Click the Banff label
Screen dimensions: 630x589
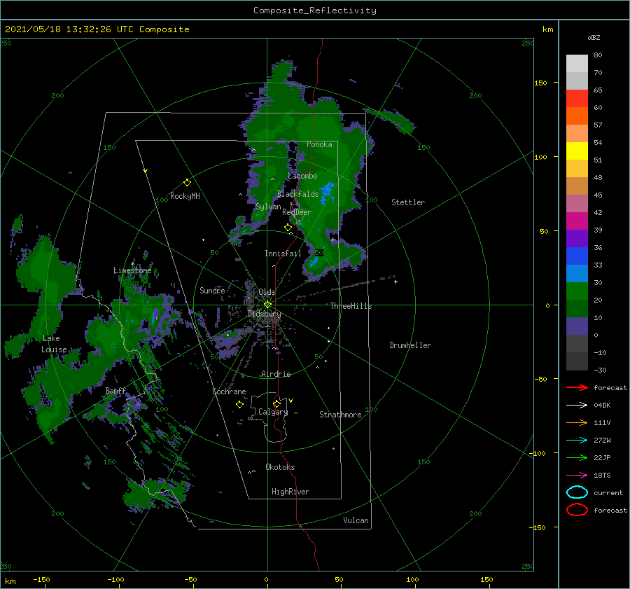115,390
